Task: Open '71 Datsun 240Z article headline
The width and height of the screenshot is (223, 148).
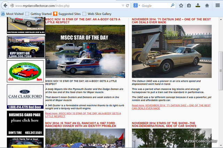Action: click(x=171, y=21)
